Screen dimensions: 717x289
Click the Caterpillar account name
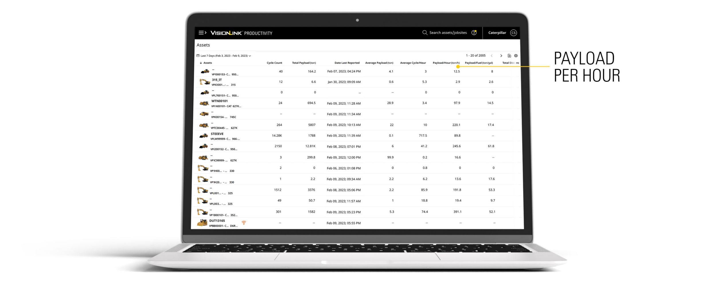(497, 33)
